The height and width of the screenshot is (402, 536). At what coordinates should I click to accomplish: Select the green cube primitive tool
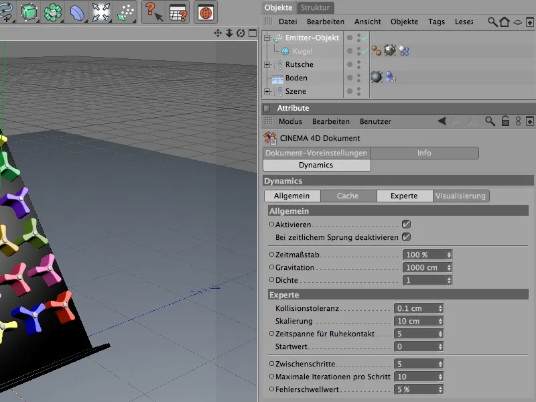pos(29,12)
